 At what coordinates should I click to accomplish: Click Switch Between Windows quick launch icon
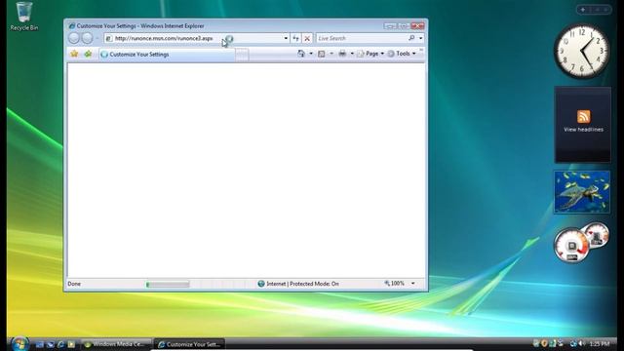coord(50,344)
